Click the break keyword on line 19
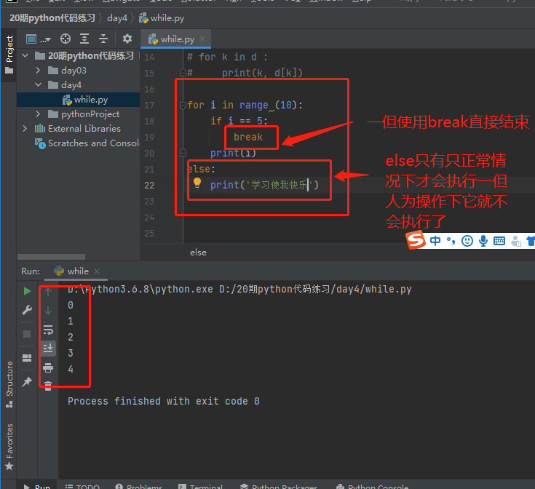The width and height of the screenshot is (535, 489). (248, 137)
